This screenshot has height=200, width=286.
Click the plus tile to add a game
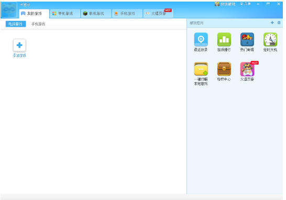click(x=19, y=45)
